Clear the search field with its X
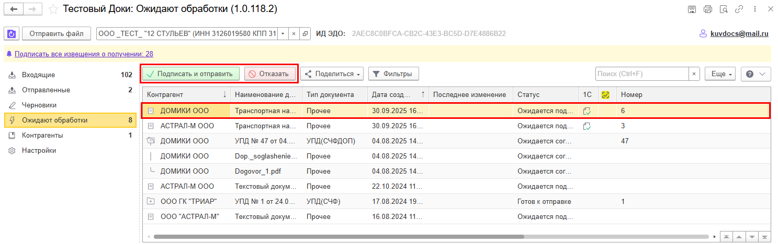 click(694, 74)
